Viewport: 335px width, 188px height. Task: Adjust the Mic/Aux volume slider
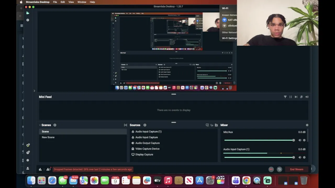pos(259,140)
